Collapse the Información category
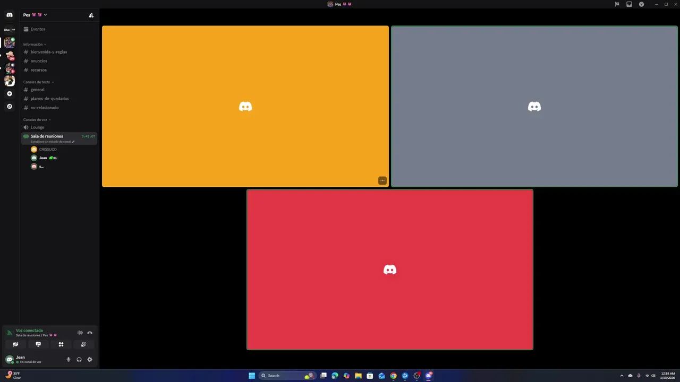Screen dimensions: 680x382 [x=35, y=45]
